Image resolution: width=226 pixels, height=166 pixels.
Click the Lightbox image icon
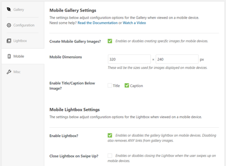(x=9, y=41)
